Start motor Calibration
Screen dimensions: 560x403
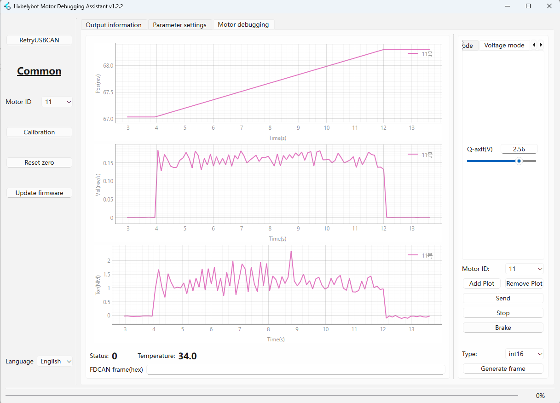39,132
